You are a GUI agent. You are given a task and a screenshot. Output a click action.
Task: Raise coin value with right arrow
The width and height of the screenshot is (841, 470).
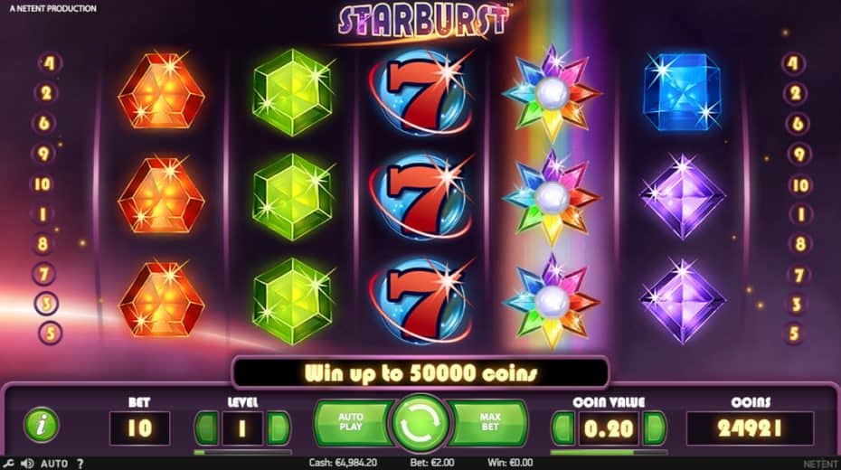tap(655, 428)
